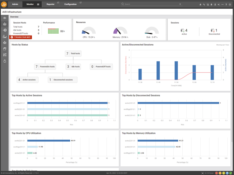The height and width of the screenshot is (175, 234).
Task: Open the Monitor hamburger menu
Action: pyautogui.click(x=38, y=4)
